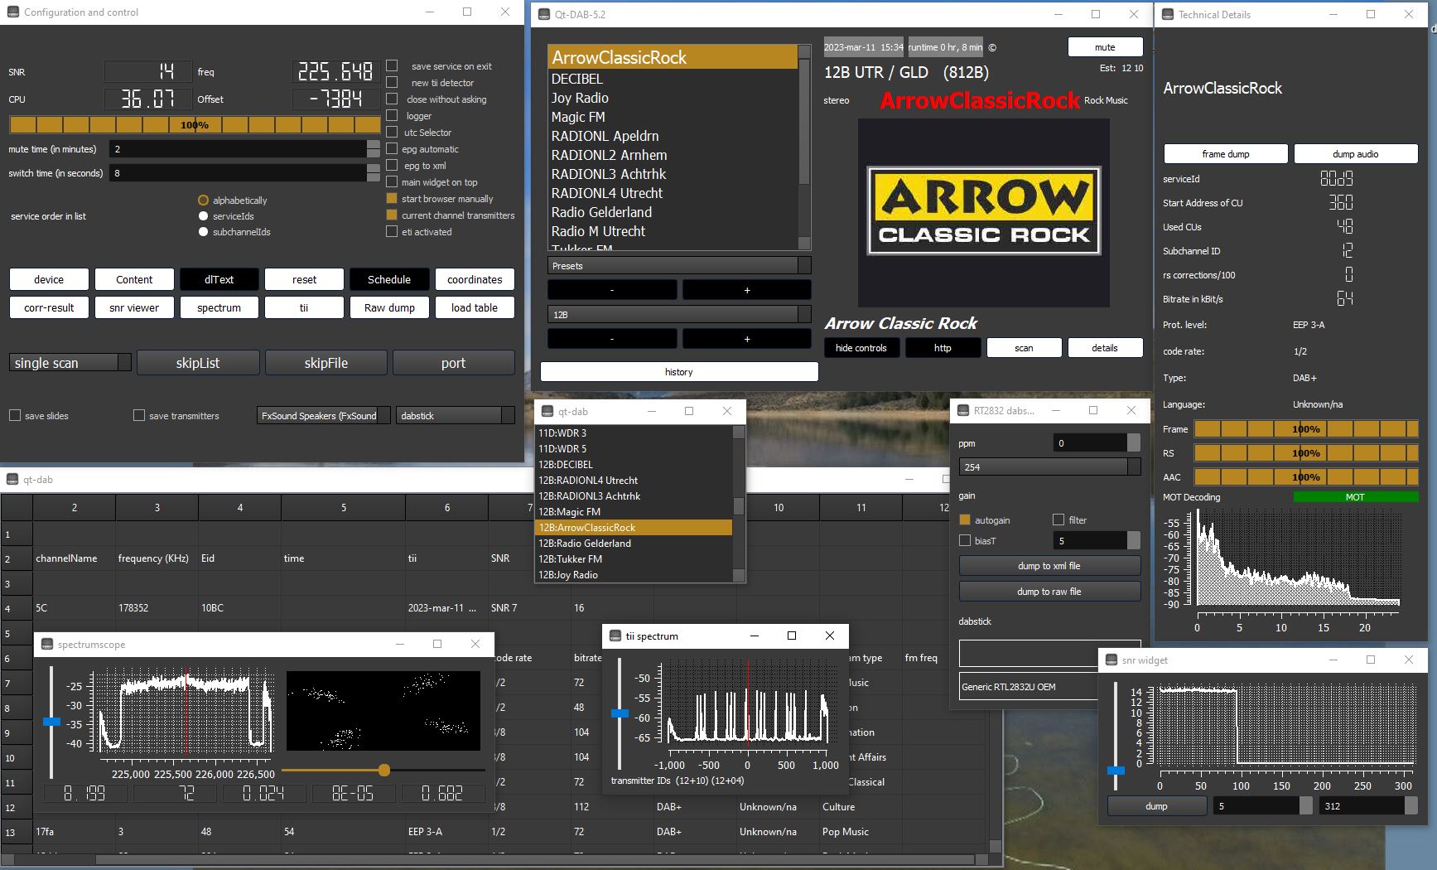
Task: Enable utc Selector checkbox
Action: (393, 132)
